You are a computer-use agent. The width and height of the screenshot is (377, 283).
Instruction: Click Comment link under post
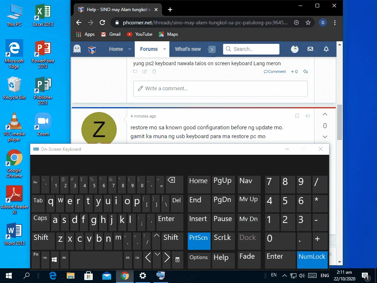point(275,71)
